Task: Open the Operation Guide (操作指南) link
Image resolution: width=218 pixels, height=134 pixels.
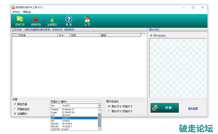Action: click(193, 108)
